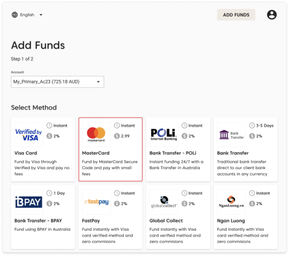Click the globalcollect logo

coord(163,202)
